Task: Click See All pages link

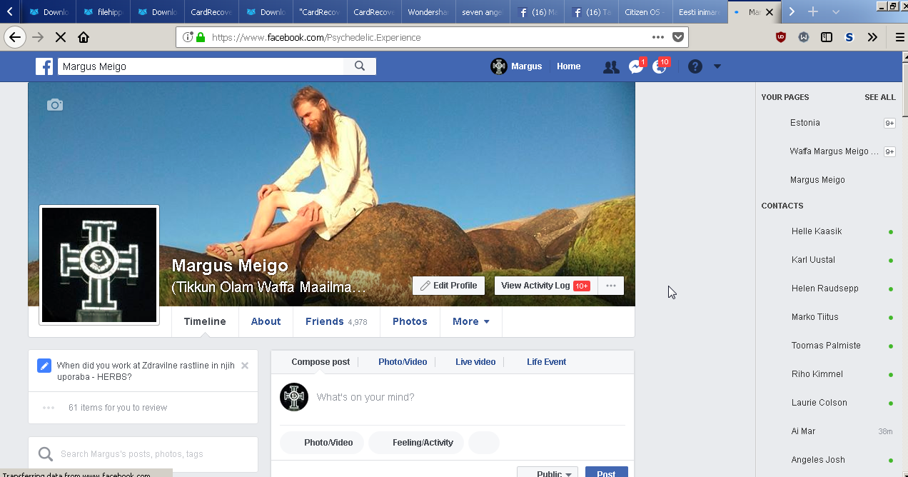Action: pyautogui.click(x=879, y=97)
